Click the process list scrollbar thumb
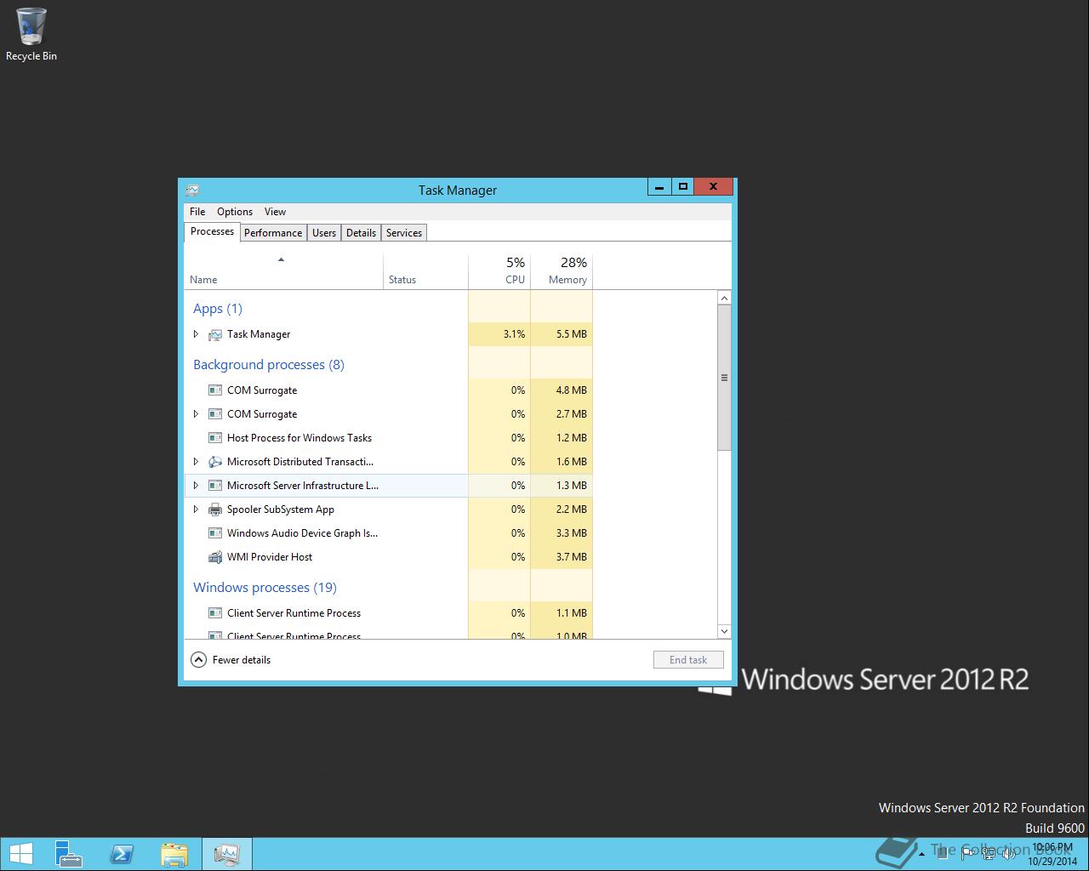 pos(724,378)
